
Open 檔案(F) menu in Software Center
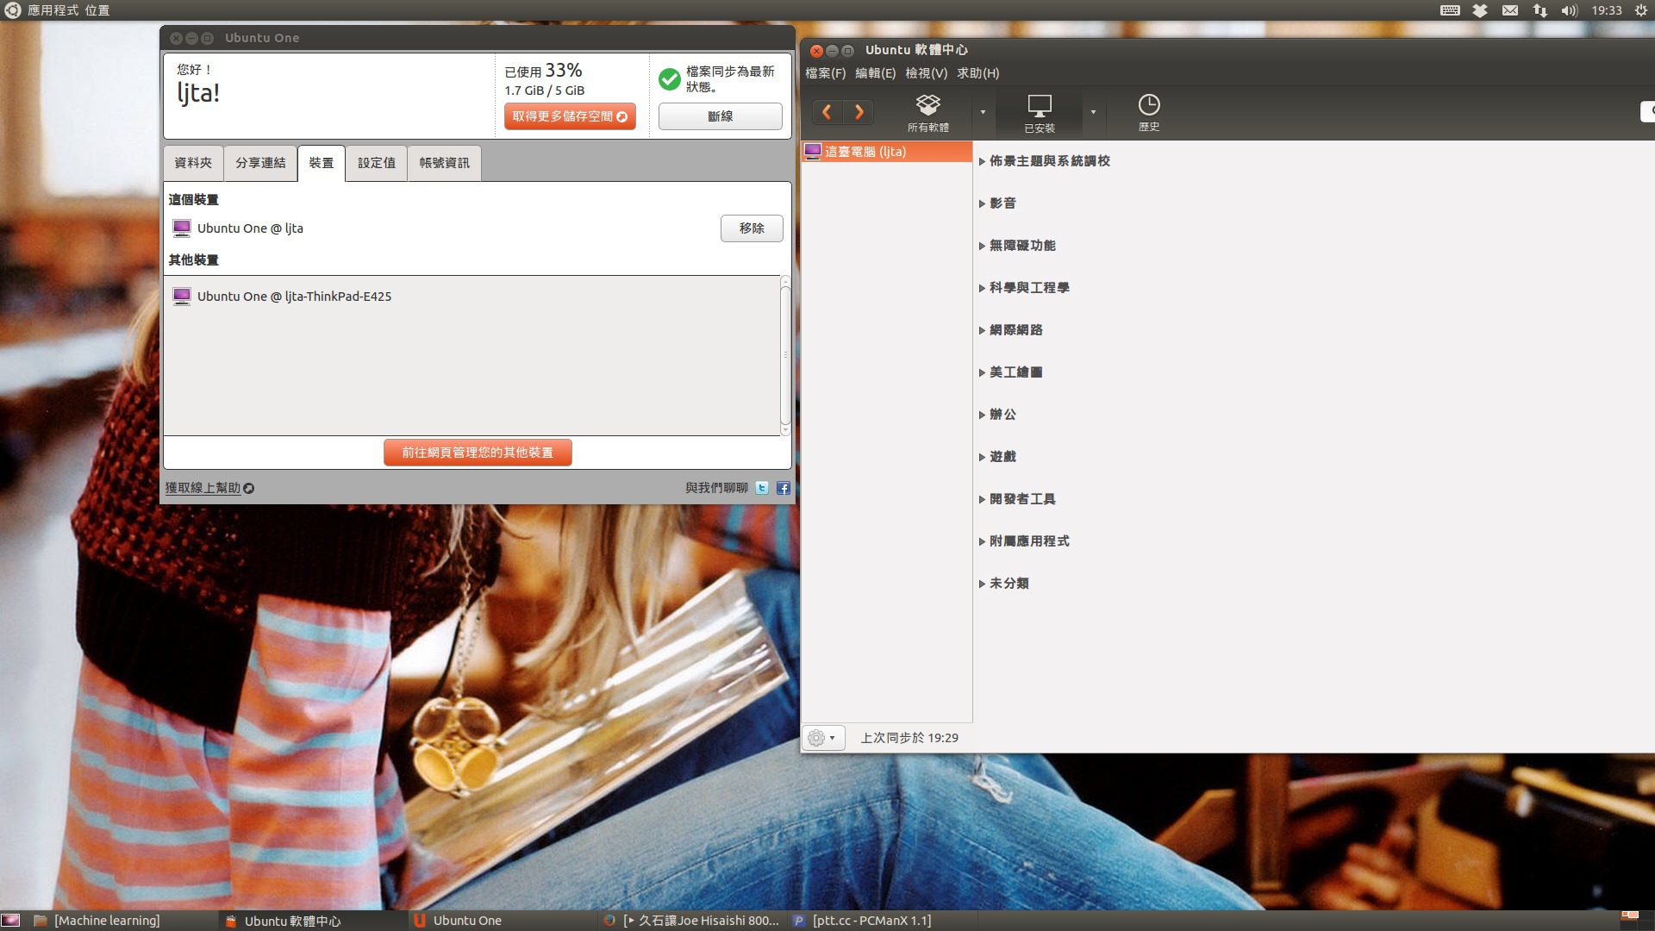click(x=825, y=73)
